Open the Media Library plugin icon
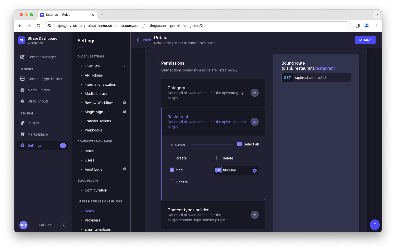 click(23, 90)
